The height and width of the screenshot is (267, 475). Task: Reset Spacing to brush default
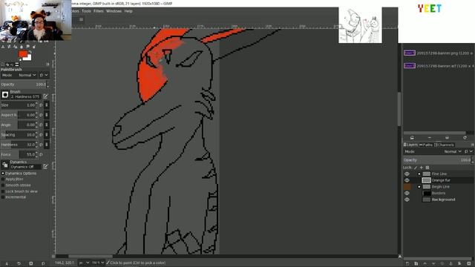point(42,135)
